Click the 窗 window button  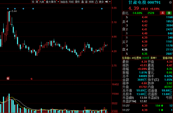pyautogui.click(x=86, y=2)
